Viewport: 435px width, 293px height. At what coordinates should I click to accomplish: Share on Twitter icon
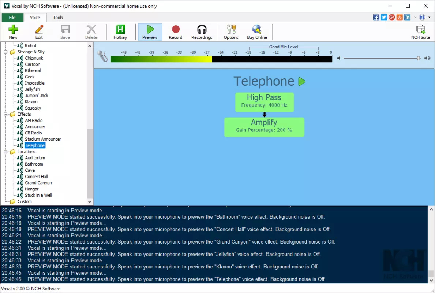[x=384, y=17]
